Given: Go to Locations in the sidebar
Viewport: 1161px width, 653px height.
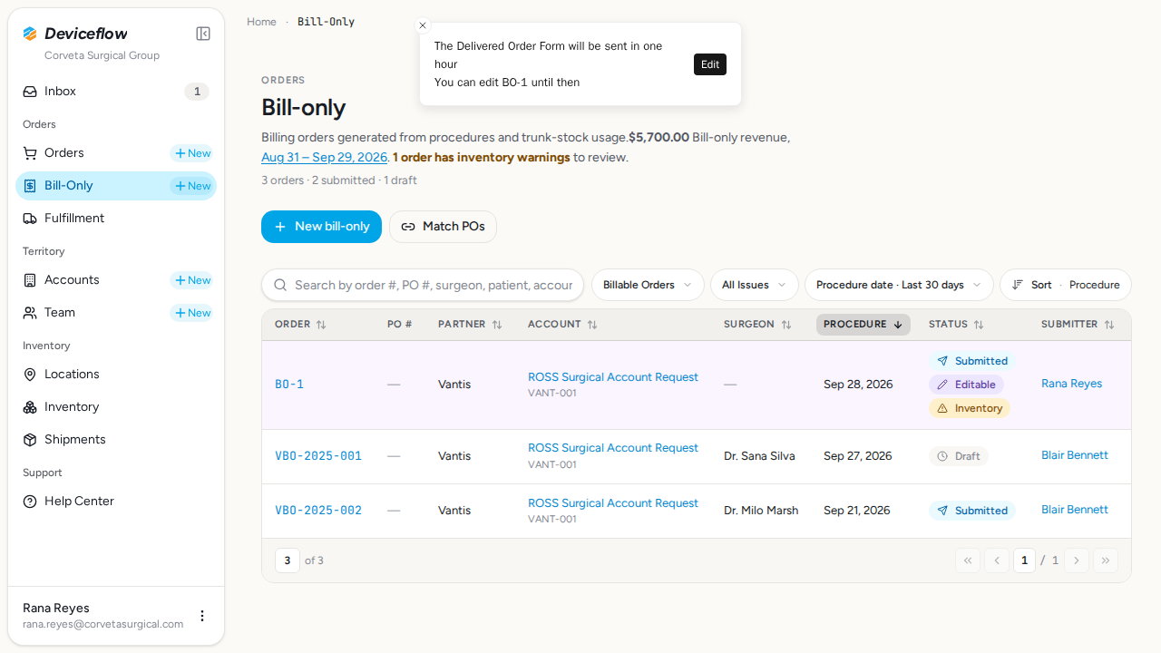Looking at the screenshot, I should (116, 375).
